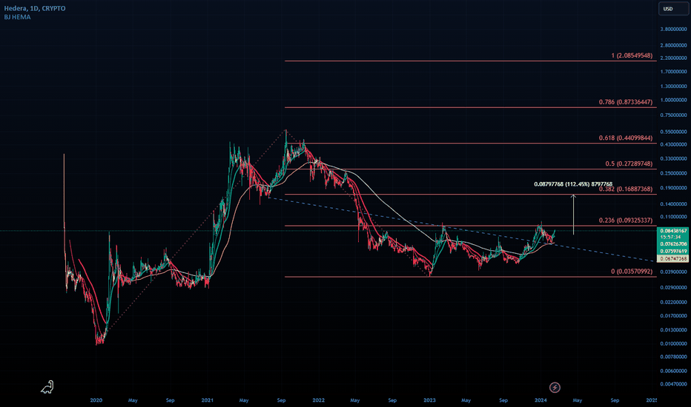691x407 pixels.
Task: Click the 2.80000000 price axis label
Action: coord(673,45)
